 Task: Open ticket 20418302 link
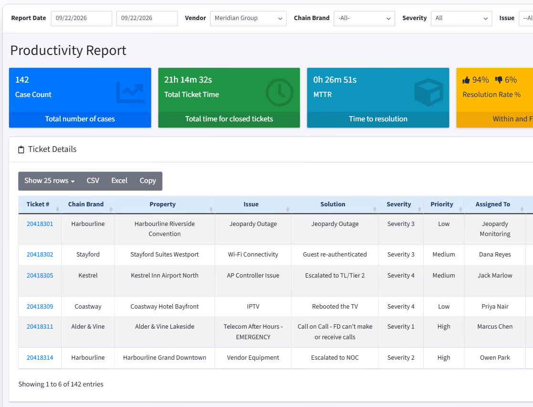click(40, 255)
